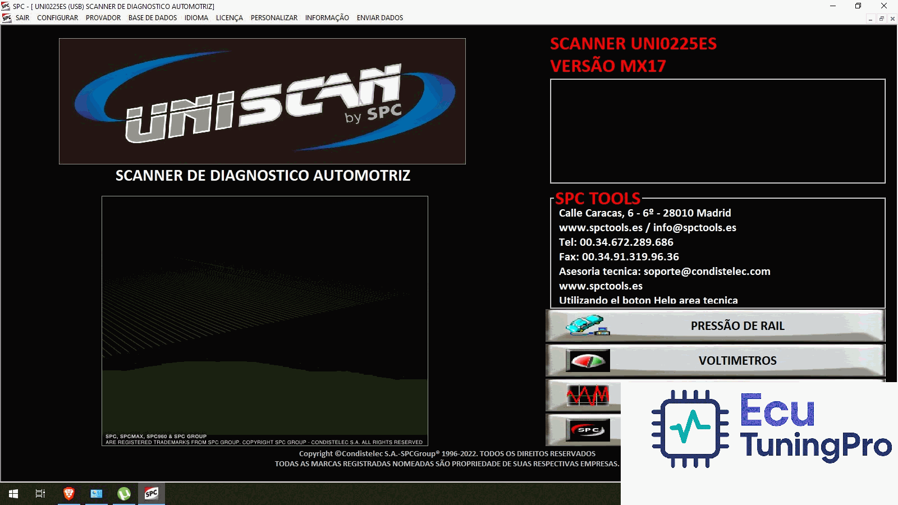Open the IDIOMA menu
898x505 pixels.
196,18
